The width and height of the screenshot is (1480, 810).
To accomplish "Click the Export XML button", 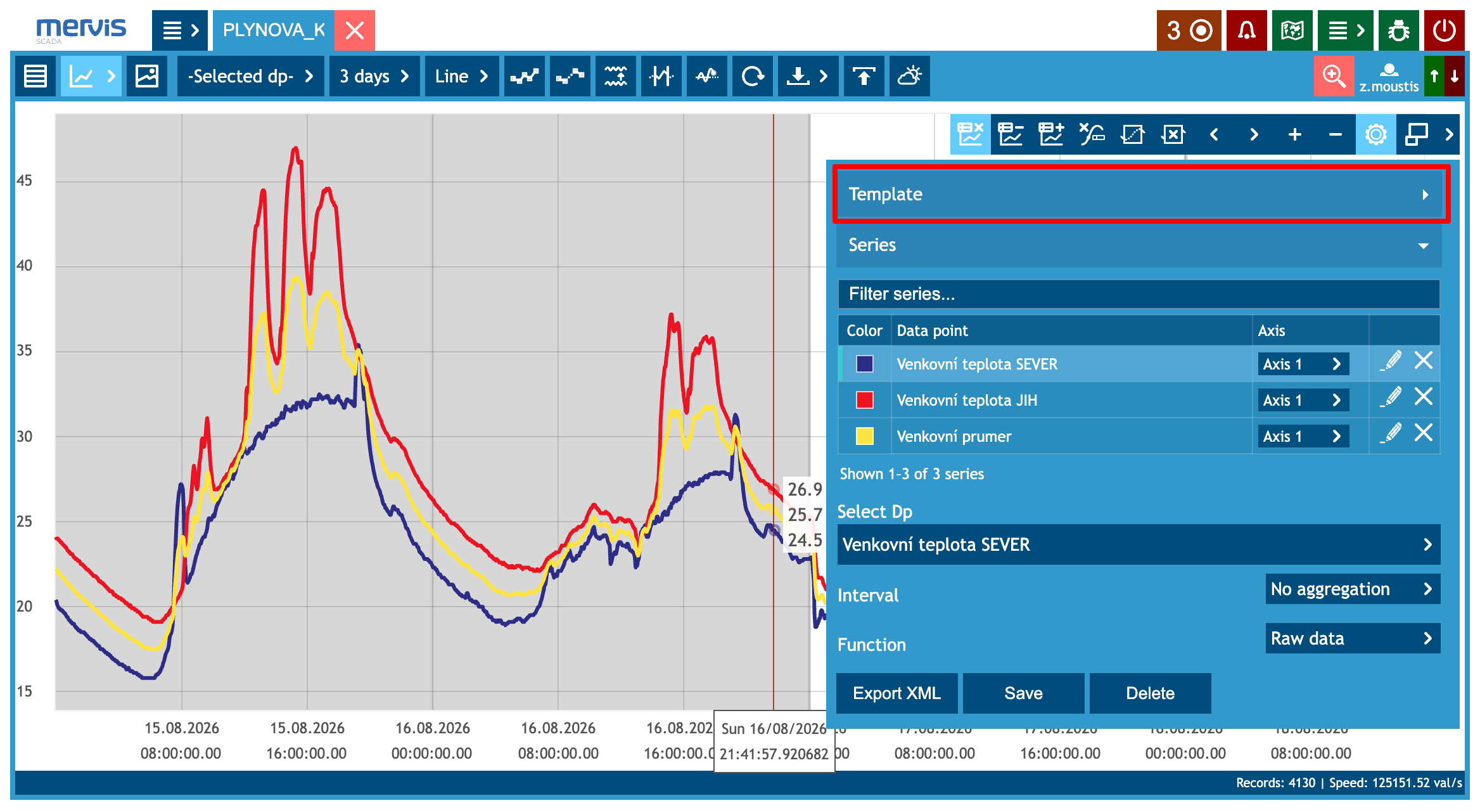I will pyautogui.click(x=896, y=693).
